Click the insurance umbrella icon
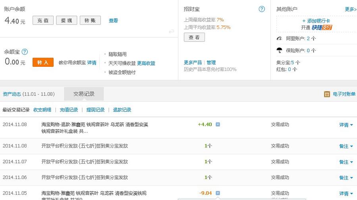The height and width of the screenshot is (200, 357). [279, 50]
